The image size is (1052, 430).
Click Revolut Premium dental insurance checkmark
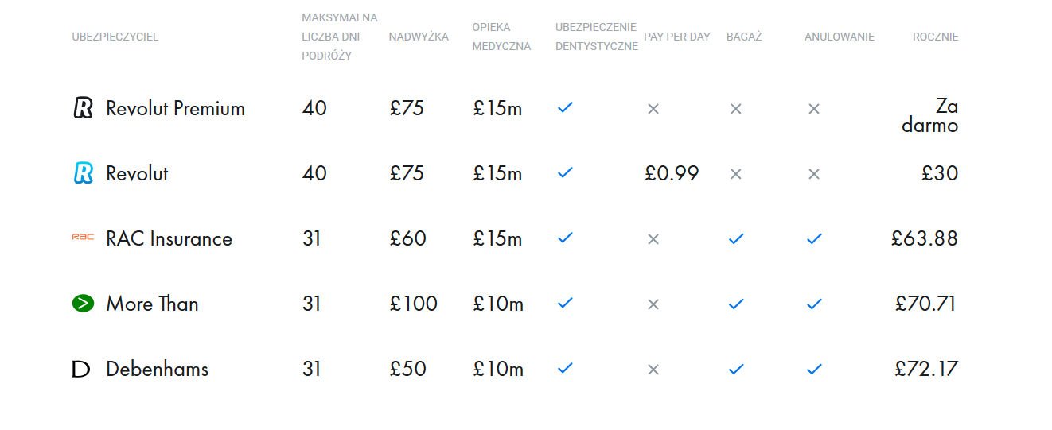point(565,107)
